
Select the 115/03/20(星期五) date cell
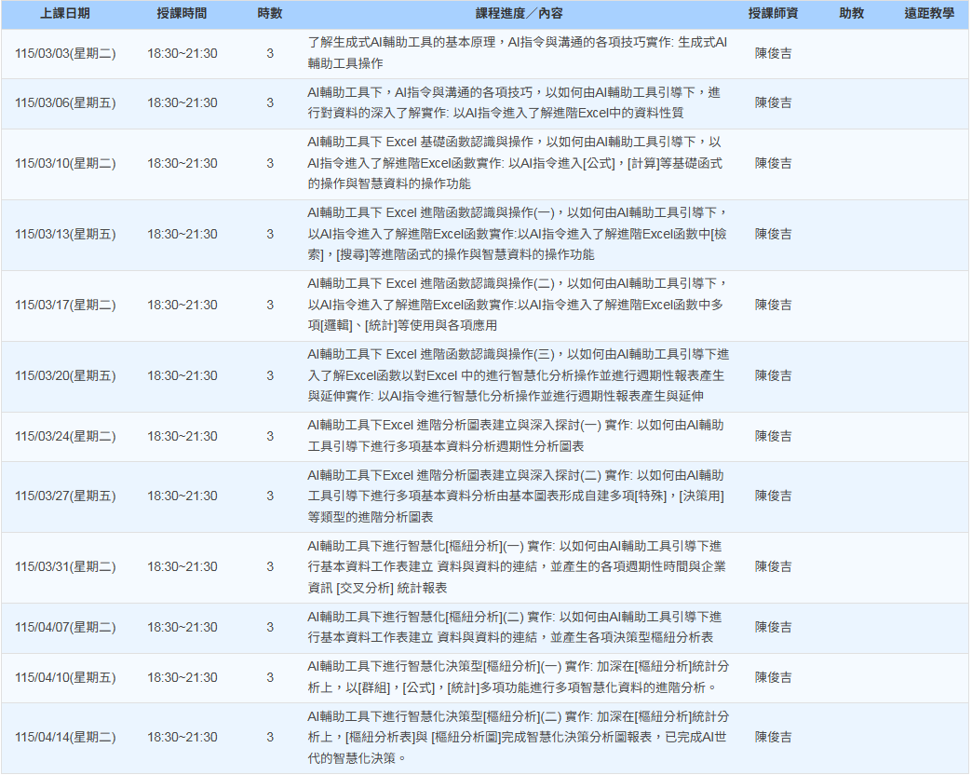65,375
